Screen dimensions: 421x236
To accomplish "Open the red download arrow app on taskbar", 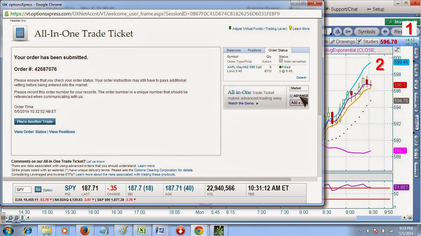I will 180,230.
